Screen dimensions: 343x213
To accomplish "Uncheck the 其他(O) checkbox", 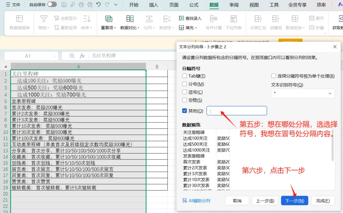I will pyautogui.click(x=185, y=111).
